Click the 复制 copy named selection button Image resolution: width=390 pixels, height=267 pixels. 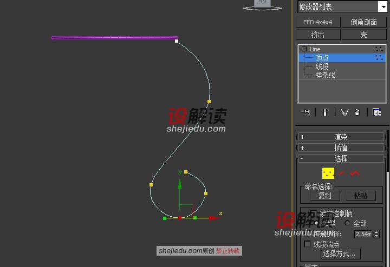(x=325, y=196)
